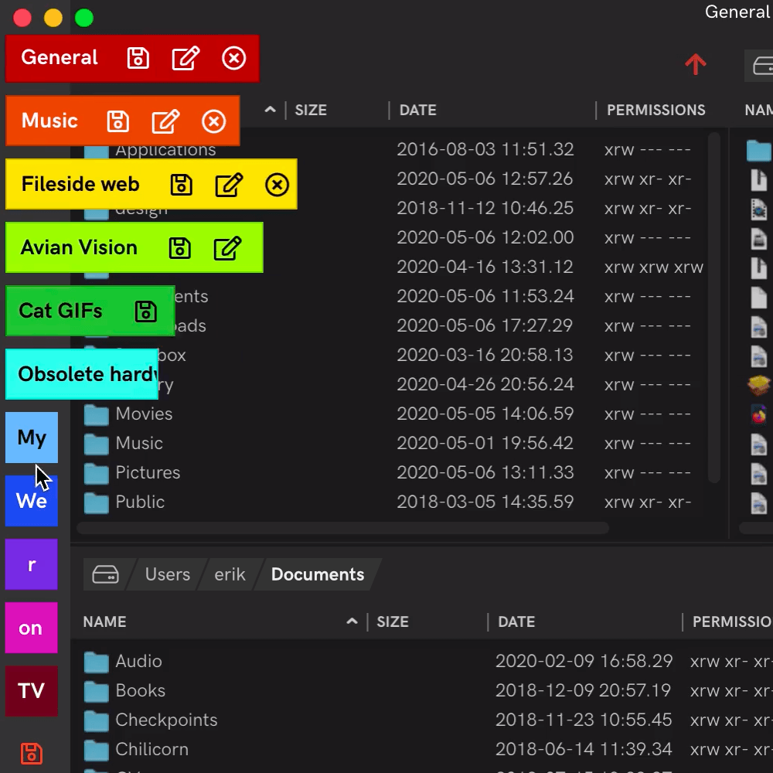The height and width of the screenshot is (773, 773).
Task: Save the Fileside web bookmark
Action: [181, 184]
